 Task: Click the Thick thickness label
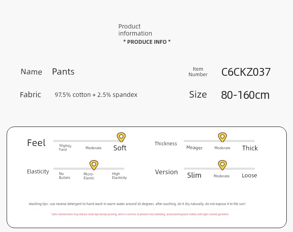pyautogui.click(x=250, y=148)
